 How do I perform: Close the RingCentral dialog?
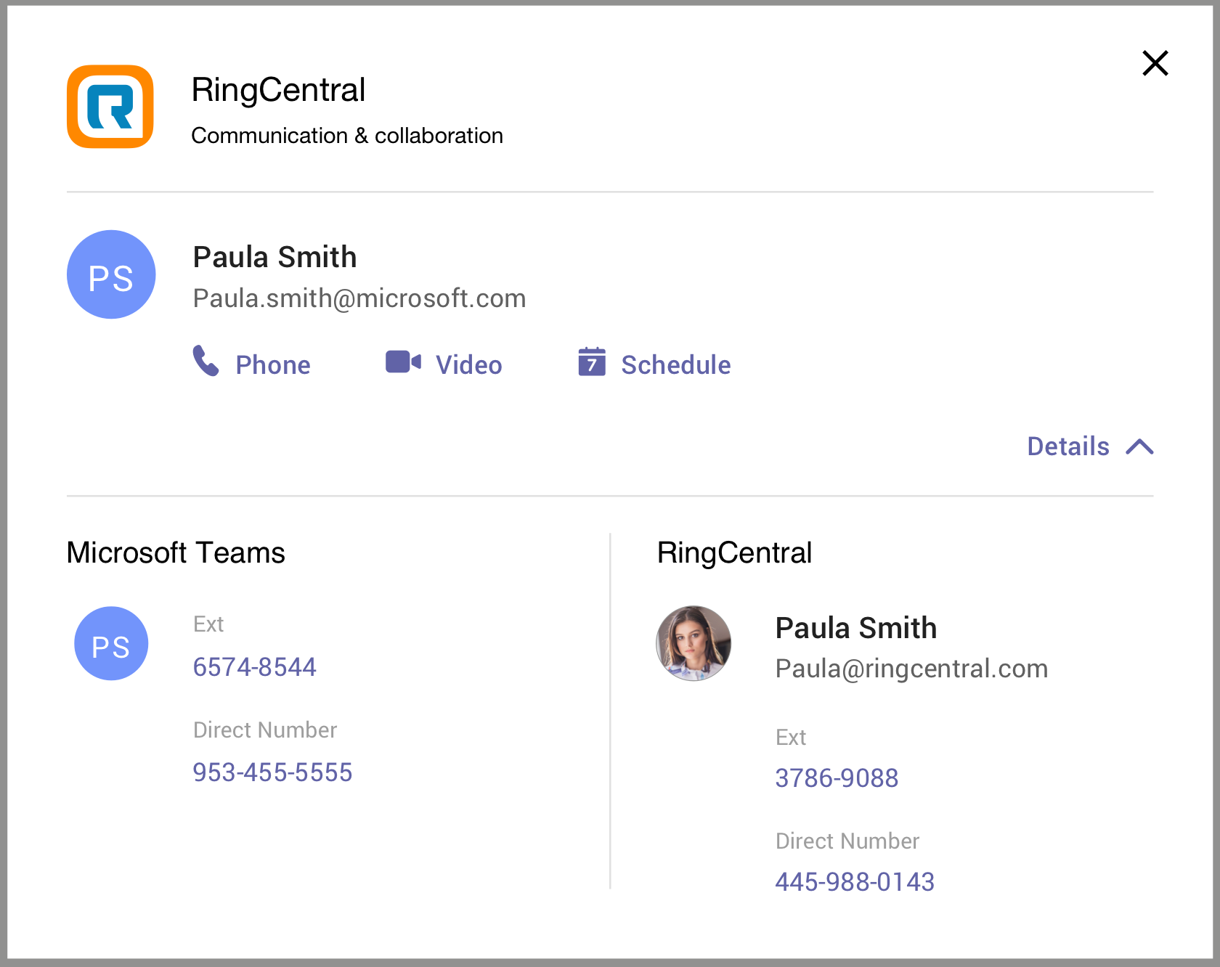click(x=1155, y=63)
